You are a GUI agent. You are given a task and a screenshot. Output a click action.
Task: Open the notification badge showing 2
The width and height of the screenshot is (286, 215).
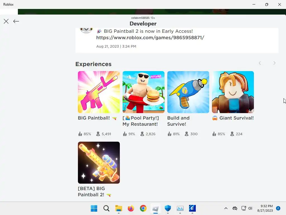[x=278, y=208]
